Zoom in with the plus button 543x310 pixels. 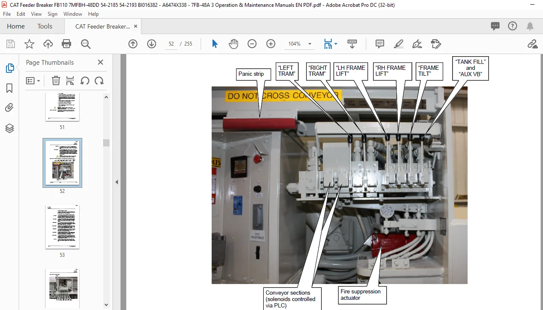click(x=271, y=44)
